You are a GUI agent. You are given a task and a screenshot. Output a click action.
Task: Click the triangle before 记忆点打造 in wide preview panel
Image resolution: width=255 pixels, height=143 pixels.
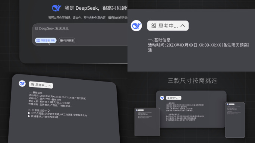pyautogui.click(x=167, y=116)
